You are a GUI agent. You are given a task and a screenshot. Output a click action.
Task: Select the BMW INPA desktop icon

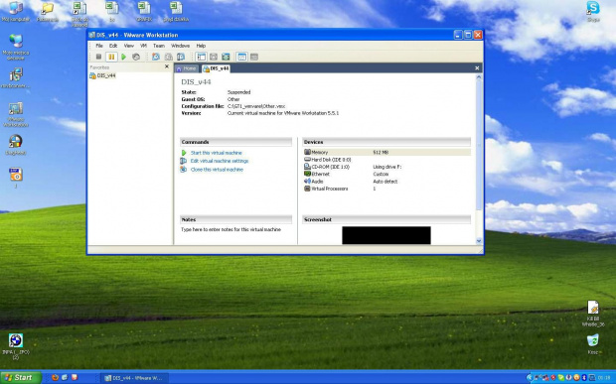16,346
